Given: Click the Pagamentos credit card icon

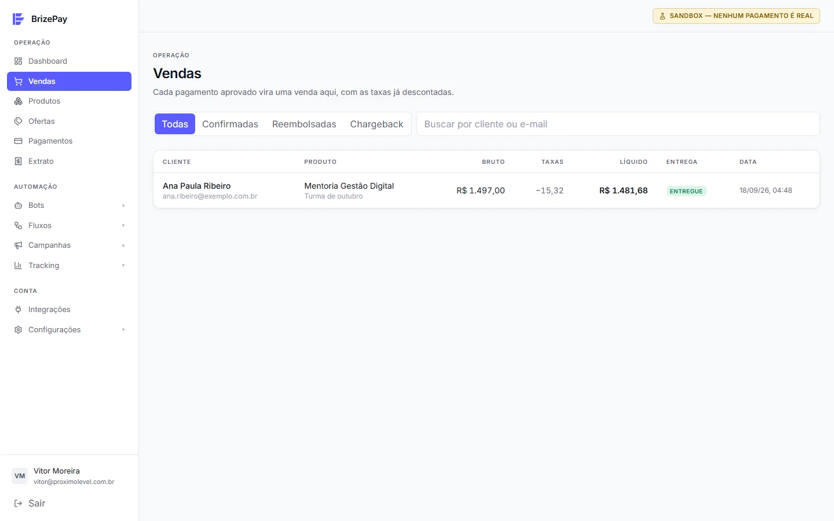Looking at the screenshot, I should tap(18, 141).
